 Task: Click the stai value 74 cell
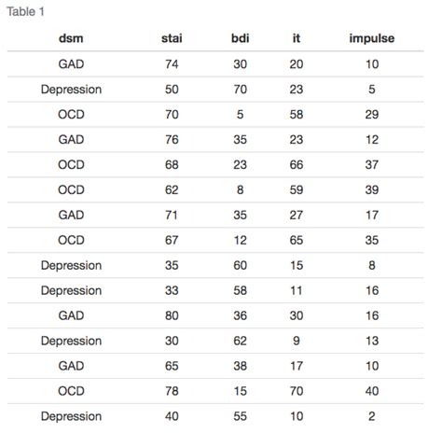coord(172,64)
